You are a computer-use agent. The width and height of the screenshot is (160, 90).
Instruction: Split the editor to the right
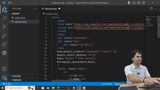[x=151, y=8]
